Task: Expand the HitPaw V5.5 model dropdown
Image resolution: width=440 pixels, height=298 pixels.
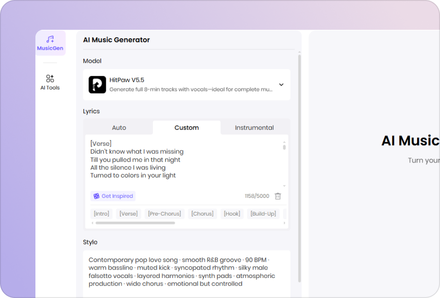Action: click(281, 85)
